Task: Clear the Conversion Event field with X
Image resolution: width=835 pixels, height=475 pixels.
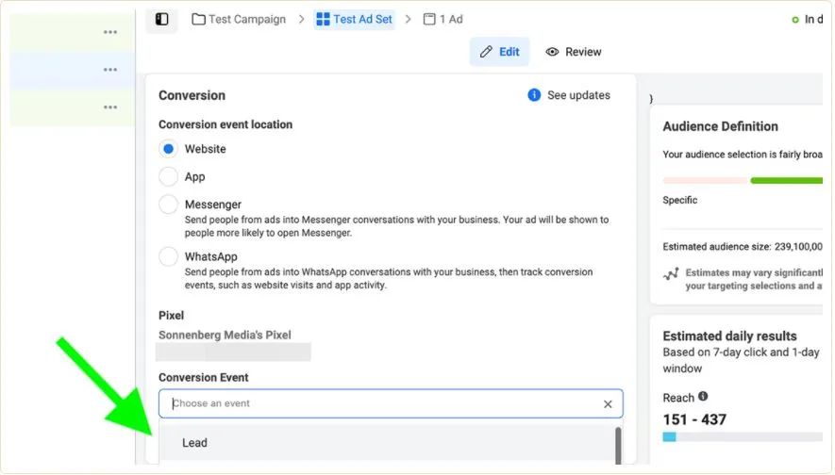Action: [608, 405]
